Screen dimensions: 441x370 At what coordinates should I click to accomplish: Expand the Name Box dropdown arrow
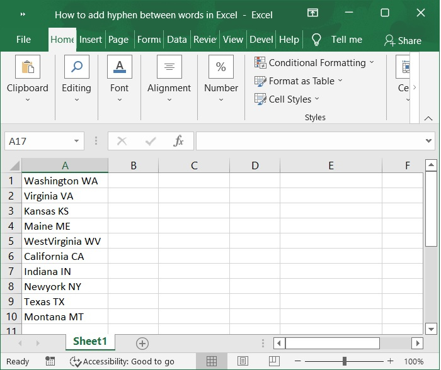coord(77,141)
